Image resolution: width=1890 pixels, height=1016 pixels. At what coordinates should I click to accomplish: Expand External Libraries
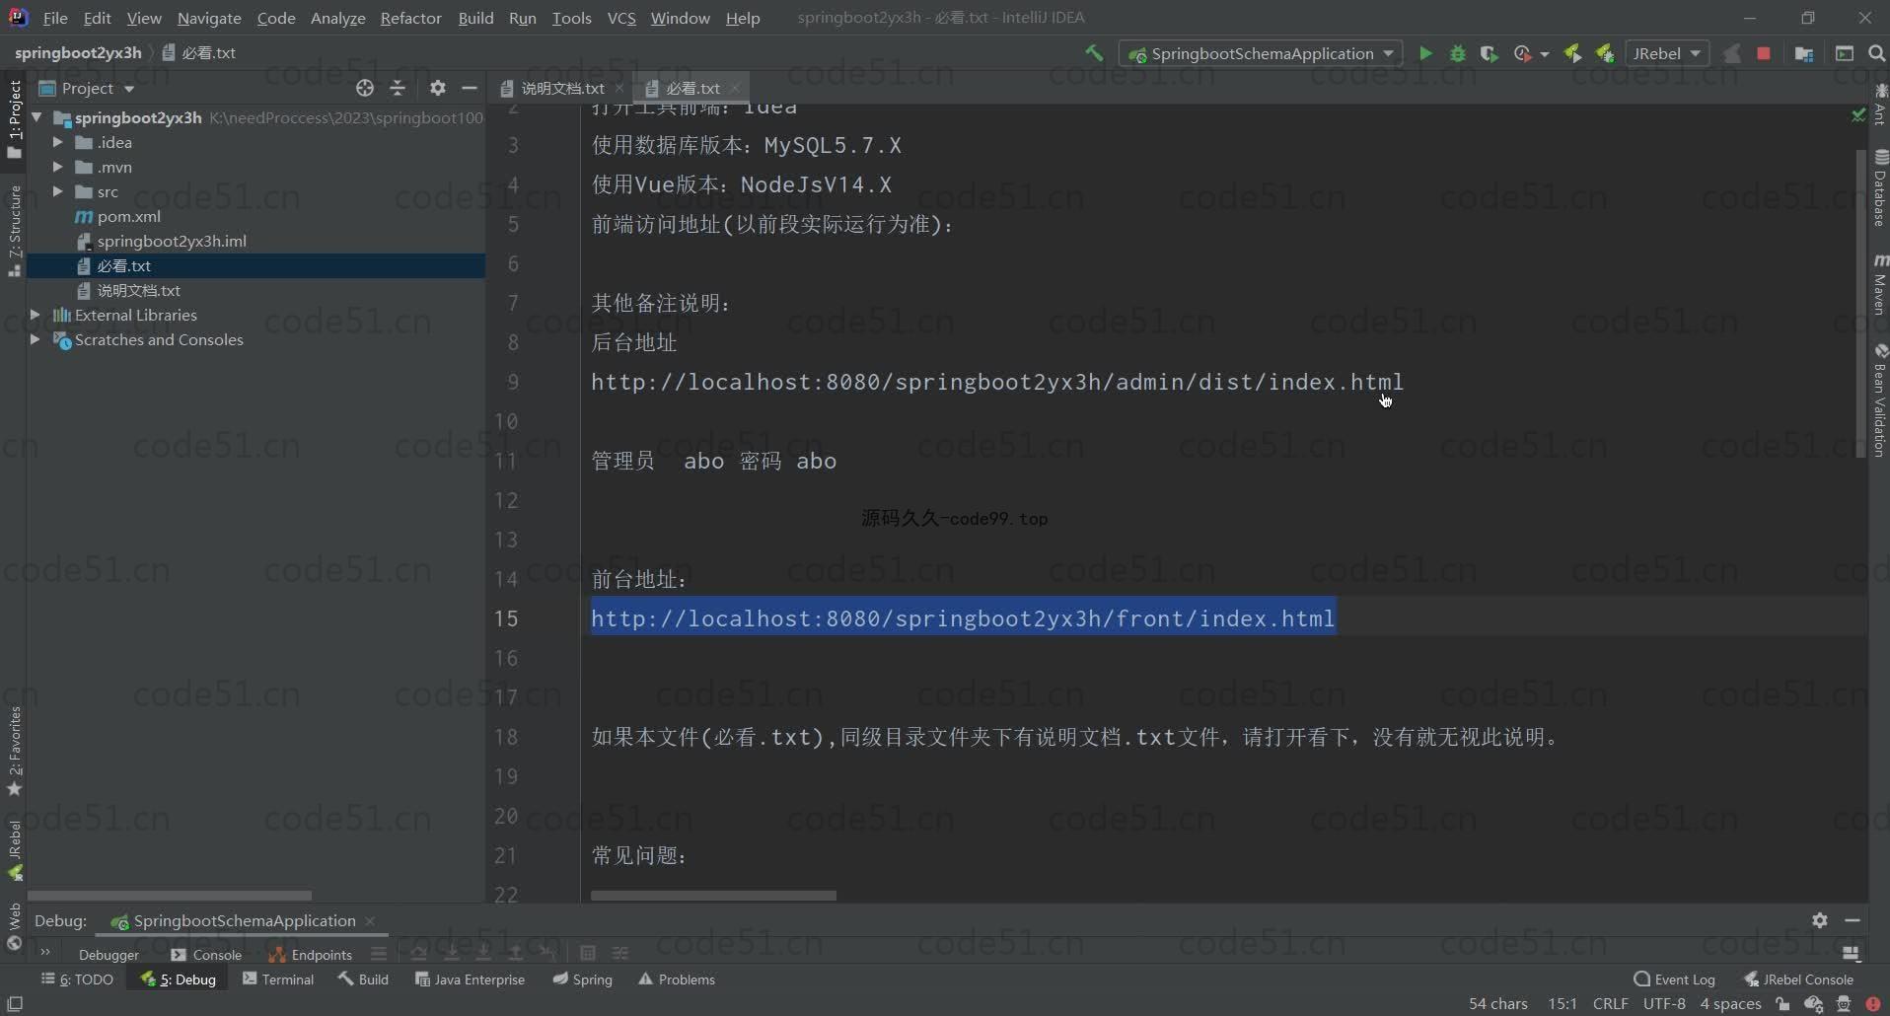tap(36, 315)
